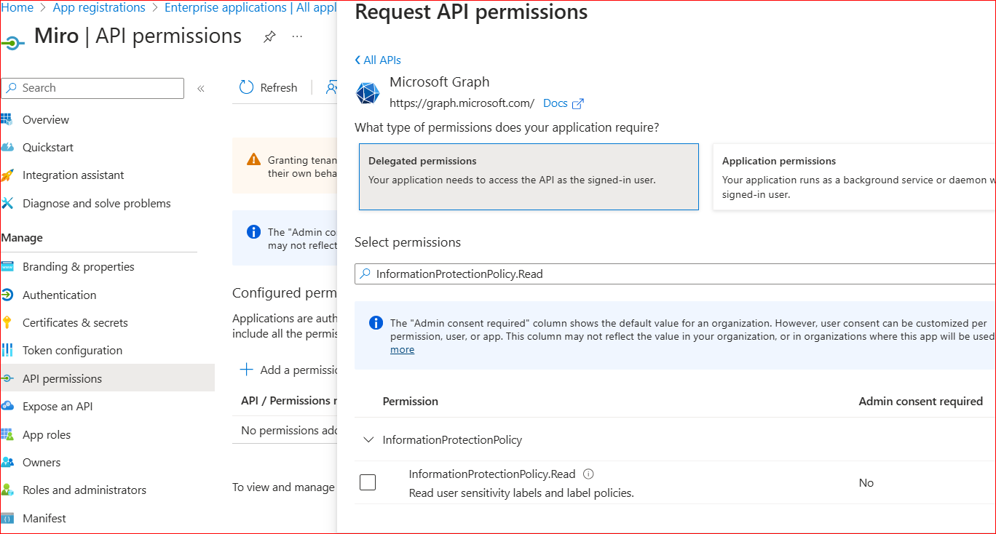Image resolution: width=996 pixels, height=534 pixels.
Task: Click the Enterprise applications breadcrumb
Action: (x=250, y=7)
